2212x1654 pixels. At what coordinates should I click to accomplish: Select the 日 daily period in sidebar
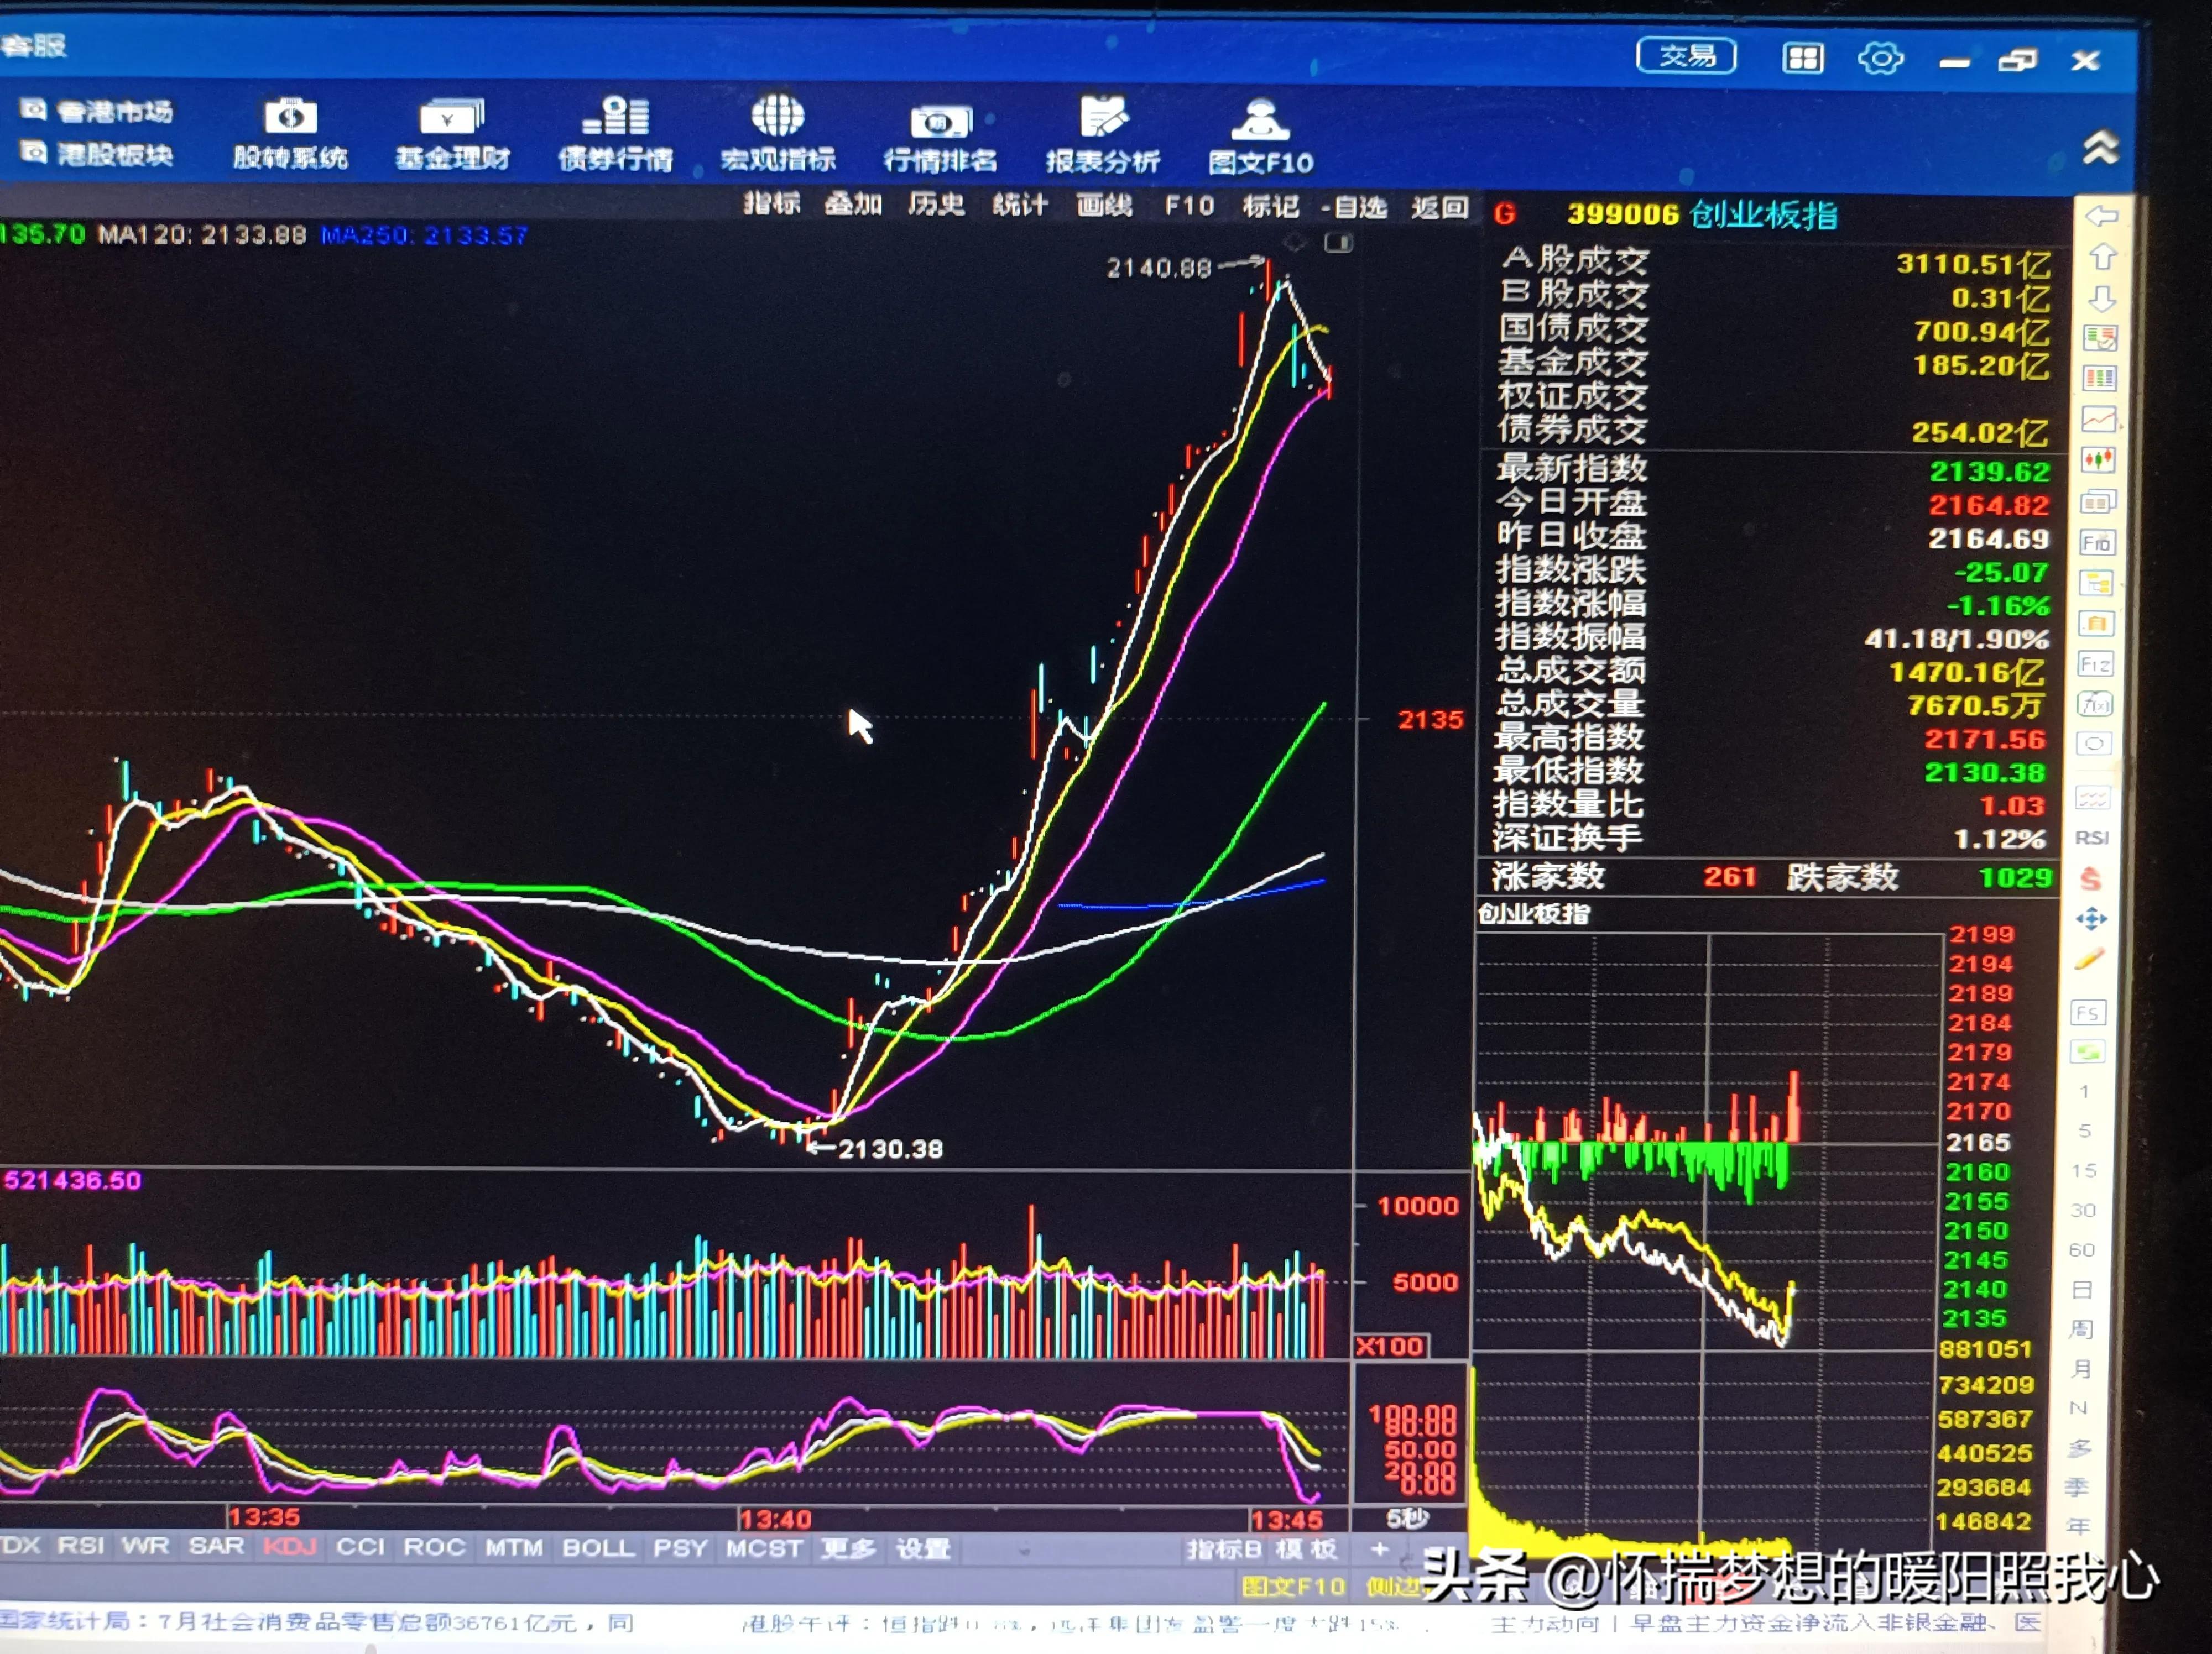(2082, 1289)
